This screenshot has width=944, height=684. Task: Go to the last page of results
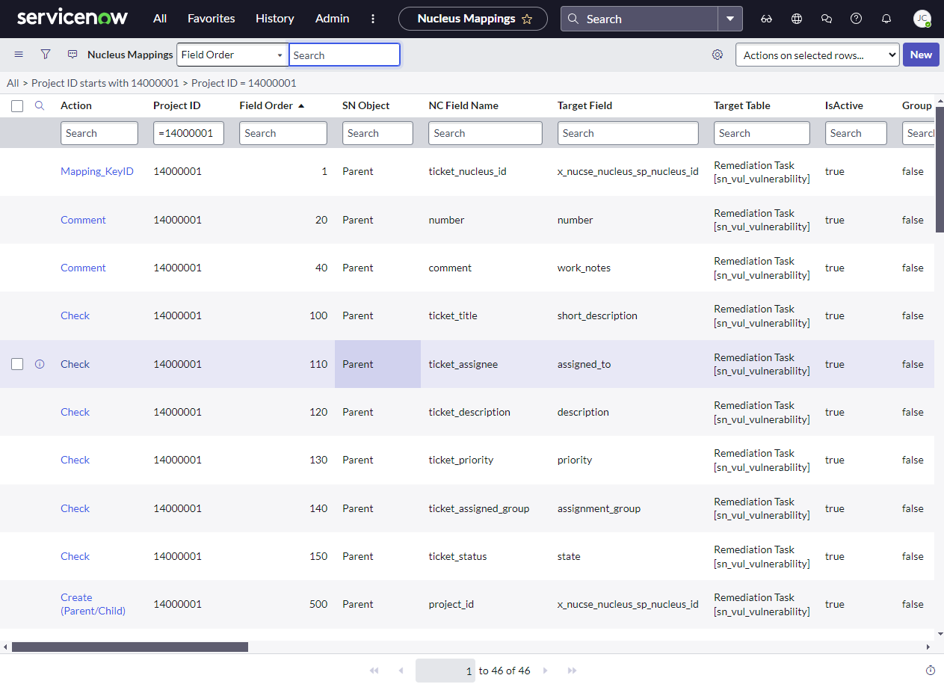tap(572, 671)
